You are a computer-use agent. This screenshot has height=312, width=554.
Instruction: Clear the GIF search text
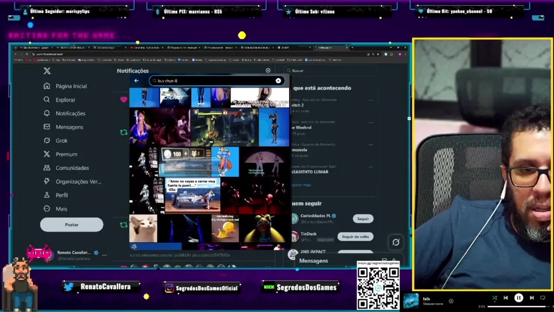(x=278, y=81)
